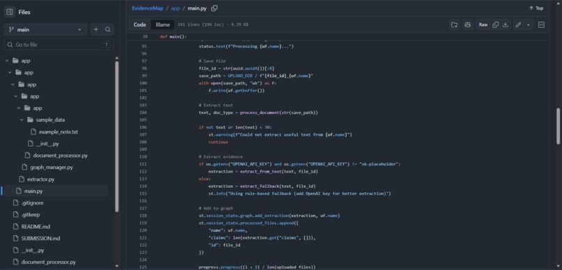The height and width of the screenshot is (270, 562).
Task: Open __init__.py below example_note.txt
Action: point(47,144)
